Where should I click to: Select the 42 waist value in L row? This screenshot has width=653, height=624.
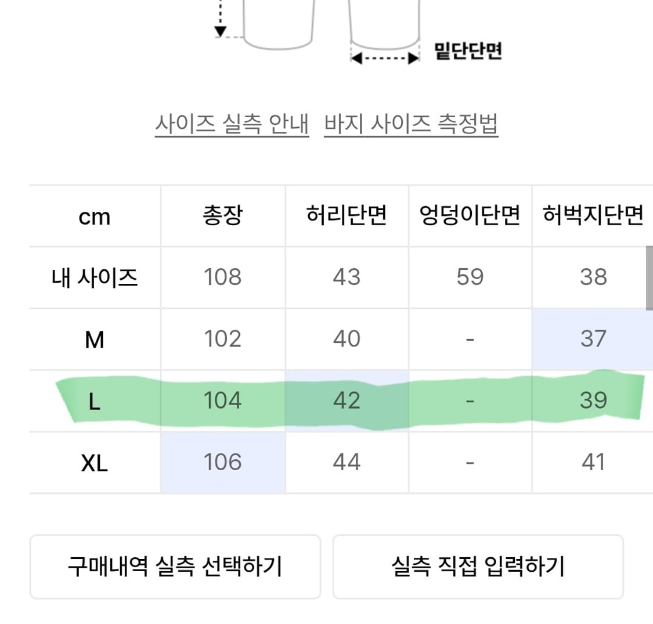[347, 400]
